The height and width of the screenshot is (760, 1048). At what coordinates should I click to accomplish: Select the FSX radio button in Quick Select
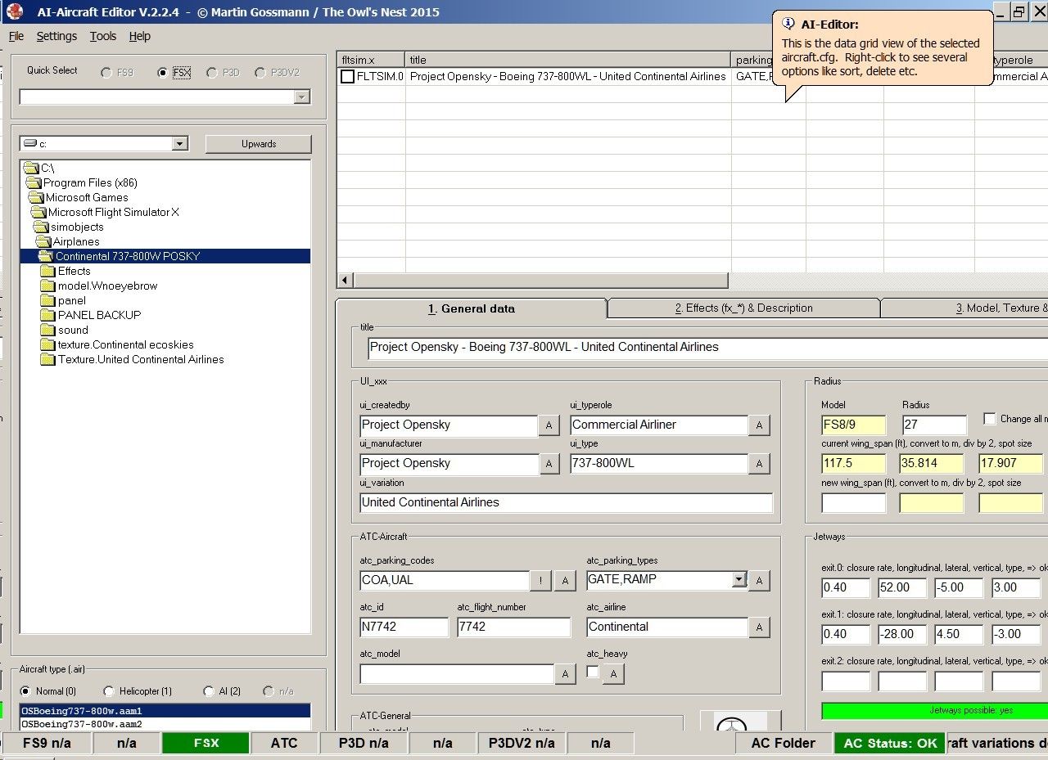point(164,70)
